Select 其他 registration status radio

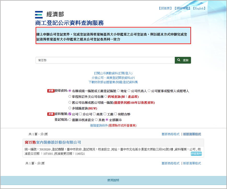(x=96, y=120)
